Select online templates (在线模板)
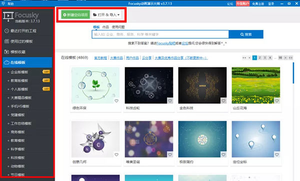This screenshot has width=300, height=181. [x=27, y=62]
